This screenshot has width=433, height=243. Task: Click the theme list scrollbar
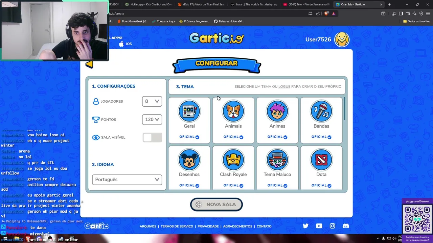pos(345,109)
